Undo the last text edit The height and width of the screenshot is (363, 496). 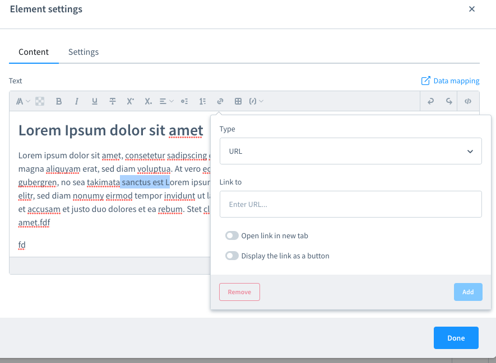tap(430, 101)
